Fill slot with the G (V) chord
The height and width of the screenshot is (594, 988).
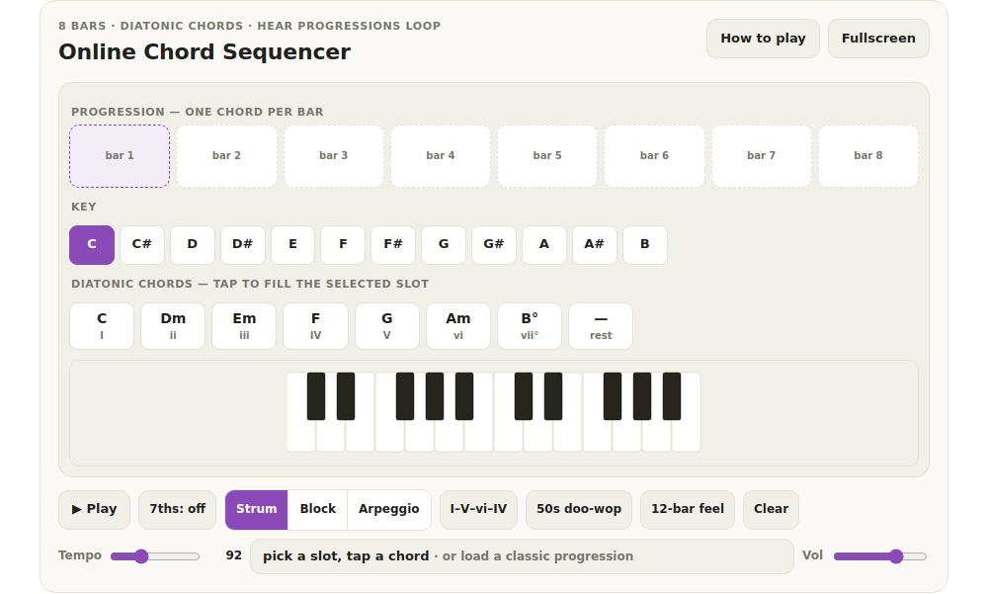(387, 326)
